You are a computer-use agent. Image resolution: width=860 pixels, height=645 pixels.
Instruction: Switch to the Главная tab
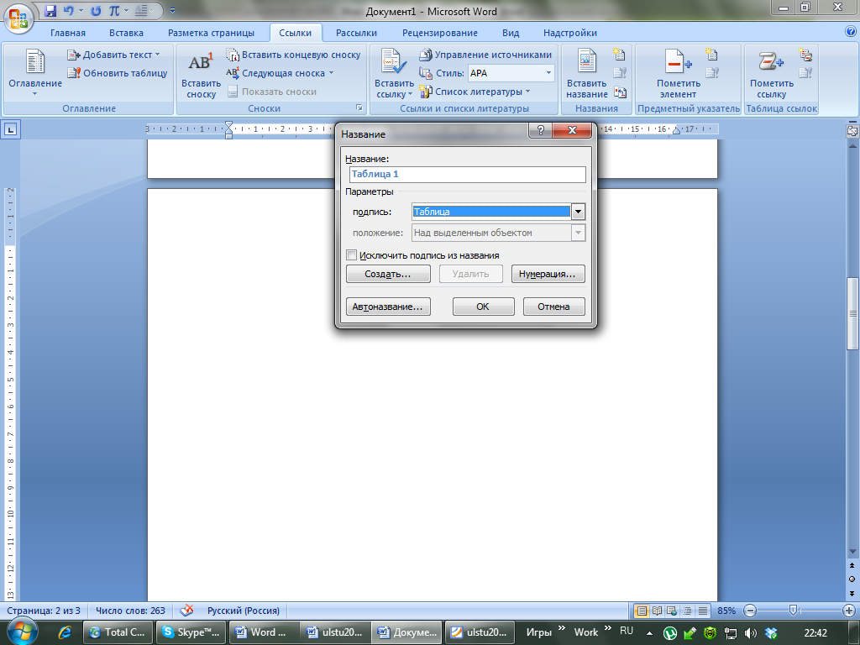68,33
